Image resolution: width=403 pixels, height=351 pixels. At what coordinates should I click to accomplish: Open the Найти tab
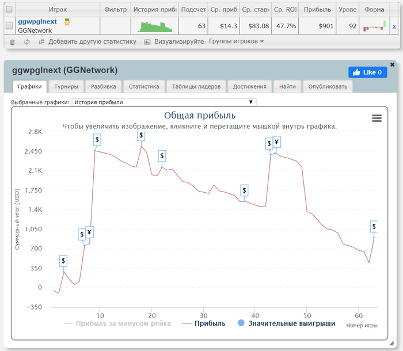[x=287, y=86]
